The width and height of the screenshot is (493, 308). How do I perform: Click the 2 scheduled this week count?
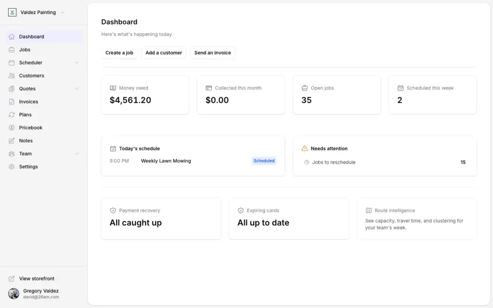pos(400,100)
